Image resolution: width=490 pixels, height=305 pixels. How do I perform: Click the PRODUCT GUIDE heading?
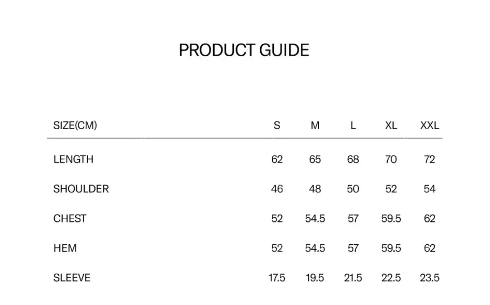(x=244, y=50)
